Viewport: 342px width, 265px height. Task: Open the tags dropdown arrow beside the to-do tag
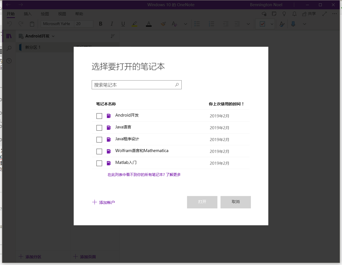272,24
